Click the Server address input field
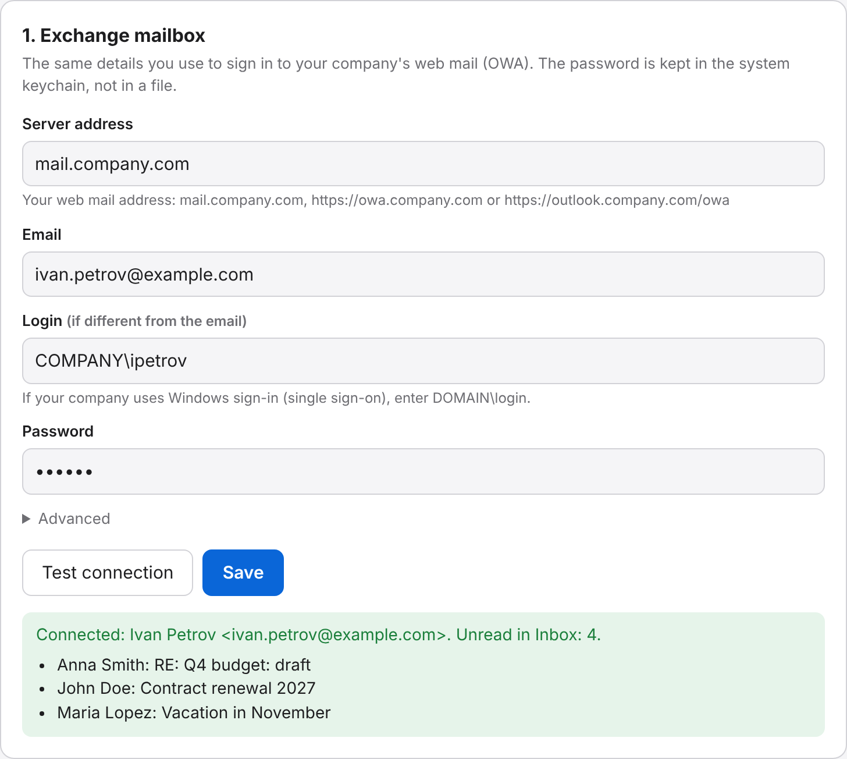This screenshot has width=847, height=759. pos(423,164)
